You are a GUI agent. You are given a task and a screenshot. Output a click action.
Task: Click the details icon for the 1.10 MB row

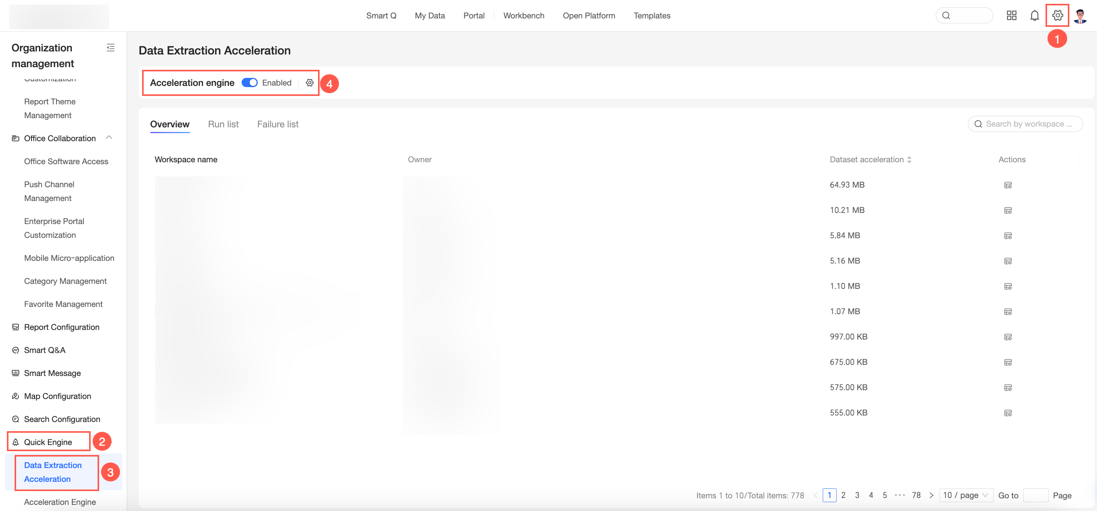(x=1008, y=286)
